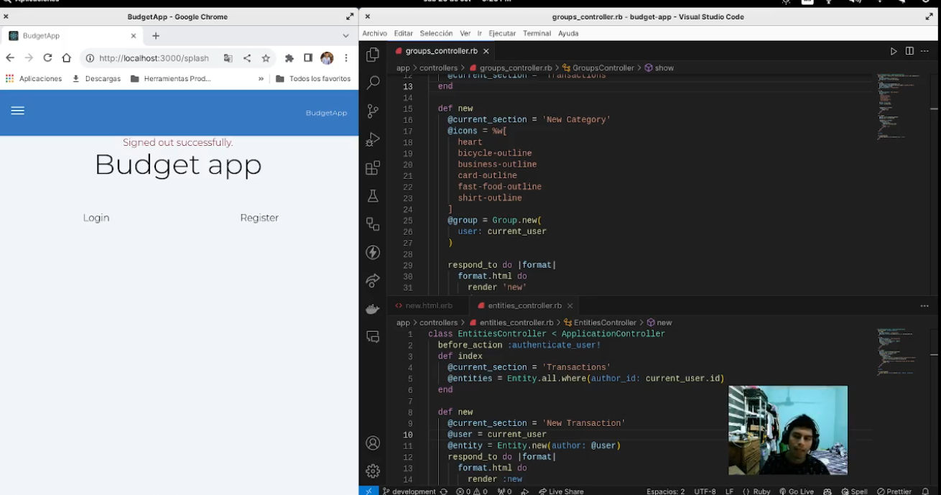Open More Actions for bottom editor group

tap(924, 305)
